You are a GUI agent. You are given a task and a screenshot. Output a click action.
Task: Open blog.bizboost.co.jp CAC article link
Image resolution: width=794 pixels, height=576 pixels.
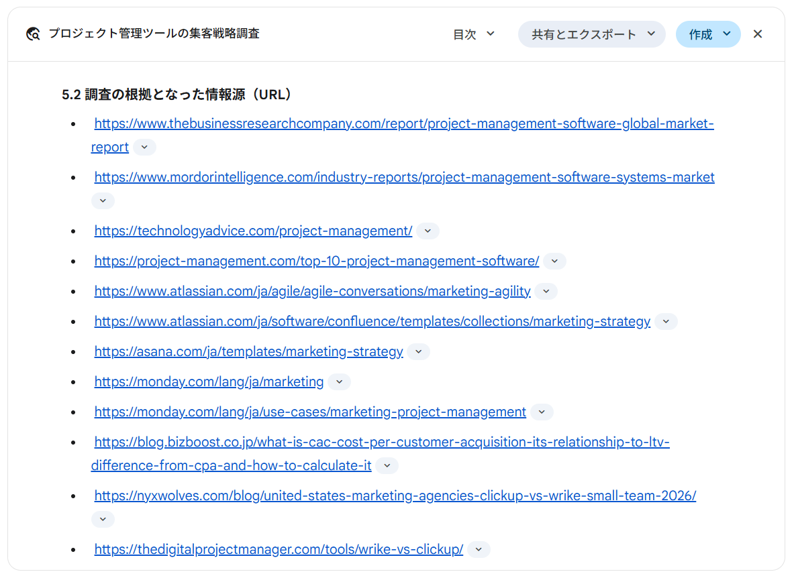(381, 453)
